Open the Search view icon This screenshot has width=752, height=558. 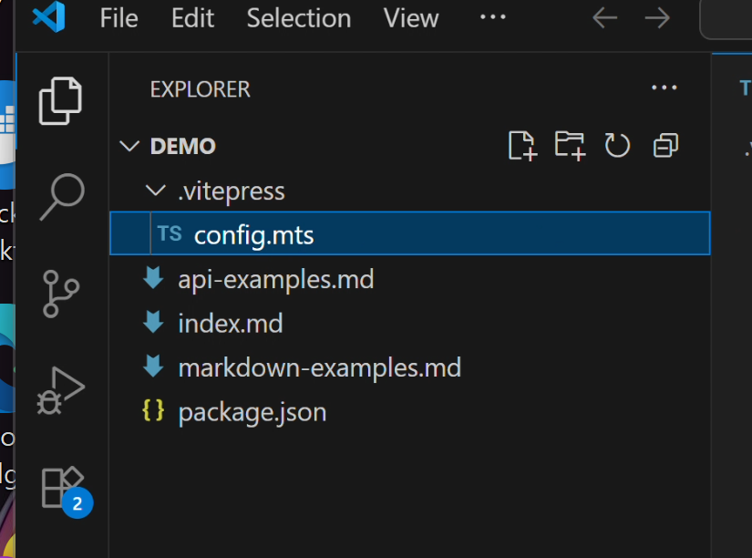(x=61, y=196)
